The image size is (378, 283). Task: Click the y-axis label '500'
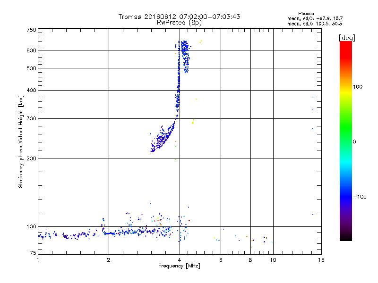[x=31, y=68]
